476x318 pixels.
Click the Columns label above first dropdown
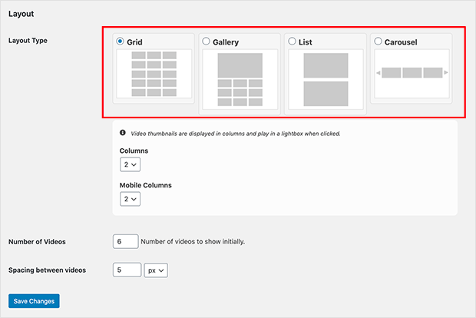[134, 151]
